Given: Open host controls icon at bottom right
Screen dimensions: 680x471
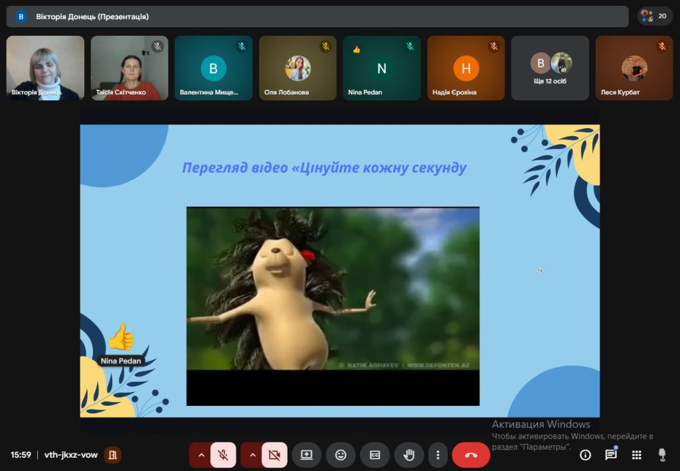Looking at the screenshot, I should click(x=661, y=455).
